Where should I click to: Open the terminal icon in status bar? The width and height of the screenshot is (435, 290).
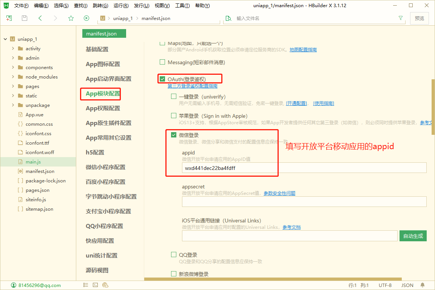pyautogui.click(x=96, y=285)
